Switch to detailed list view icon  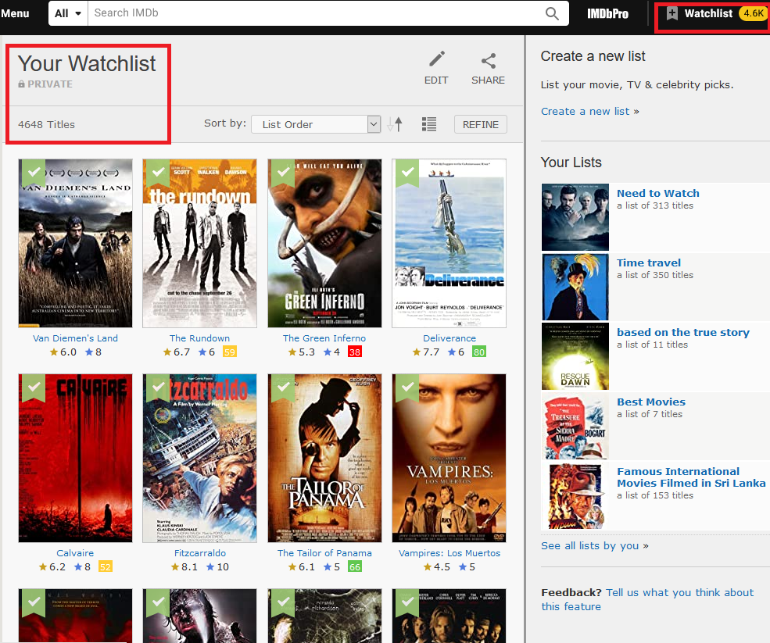(x=429, y=124)
